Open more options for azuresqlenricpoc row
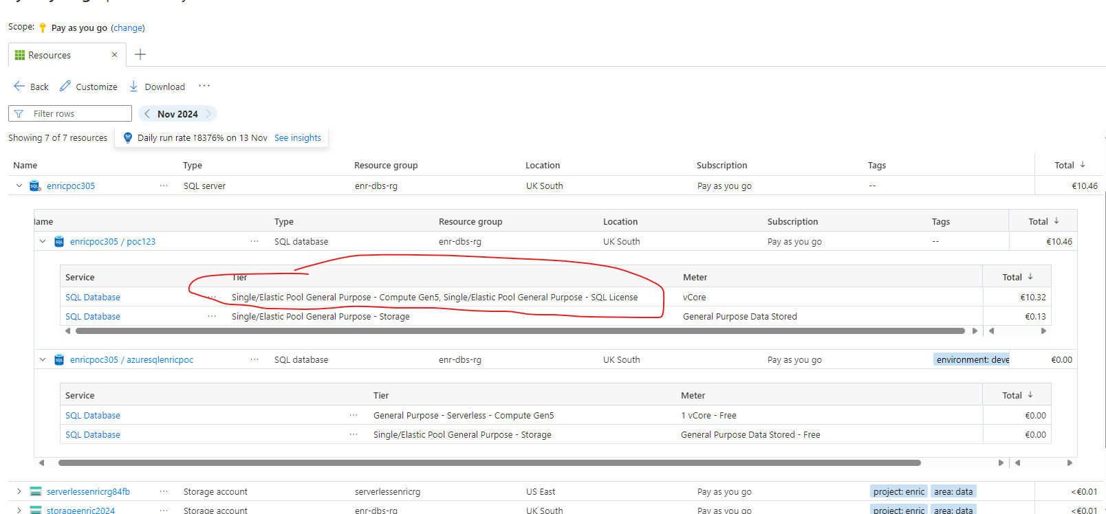The width and height of the screenshot is (1106, 514). pos(254,359)
